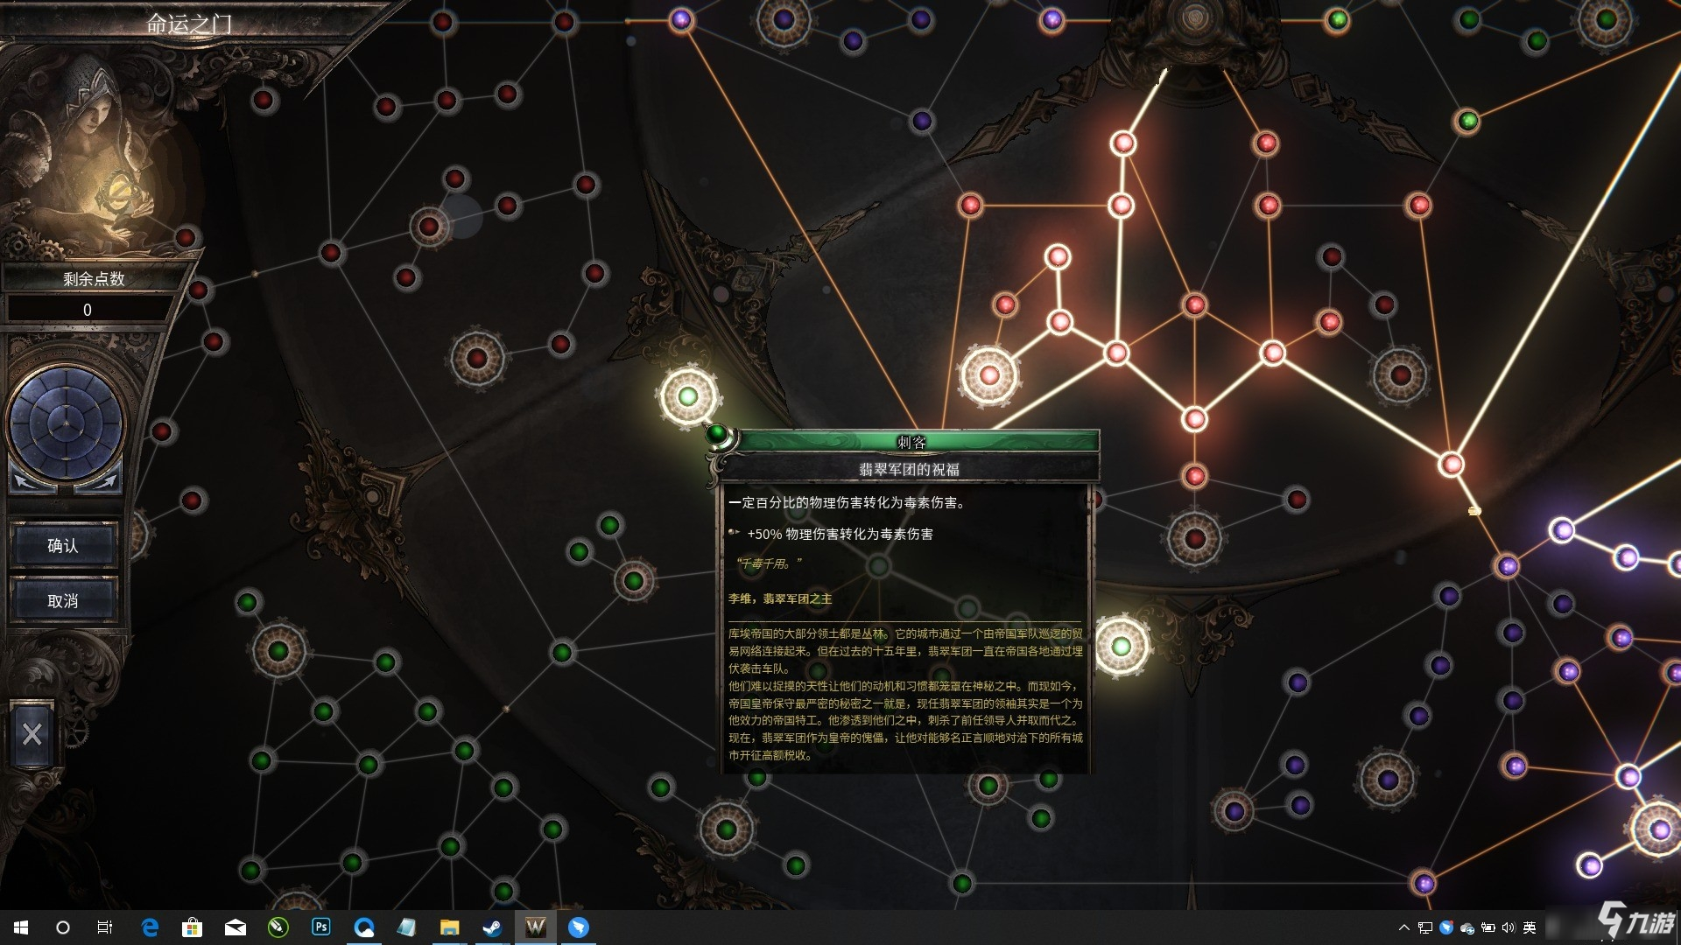1681x945 pixels.
Task: Switch to Photoshop in the taskbar
Action: 321,927
